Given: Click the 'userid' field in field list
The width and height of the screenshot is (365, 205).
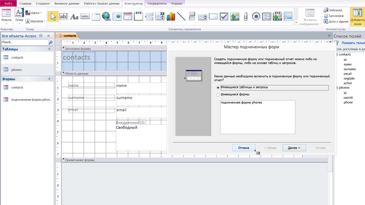Looking at the screenshot, I should [348, 97].
